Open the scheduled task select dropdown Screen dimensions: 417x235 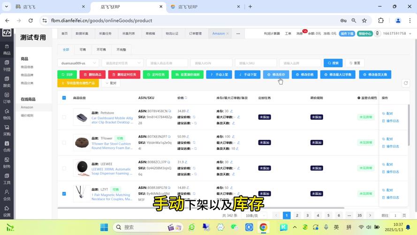coord(122,63)
